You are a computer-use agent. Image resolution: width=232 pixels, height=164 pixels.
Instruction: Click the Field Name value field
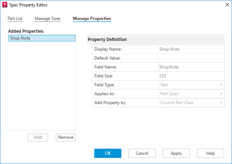pyautogui.click(x=191, y=67)
